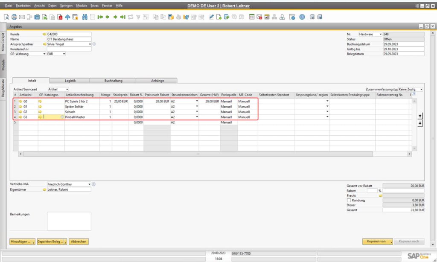Viewport: 437px width, 262px height.
Task: Open the Nr. series dropdown showing Hardware
Action: click(380, 34)
